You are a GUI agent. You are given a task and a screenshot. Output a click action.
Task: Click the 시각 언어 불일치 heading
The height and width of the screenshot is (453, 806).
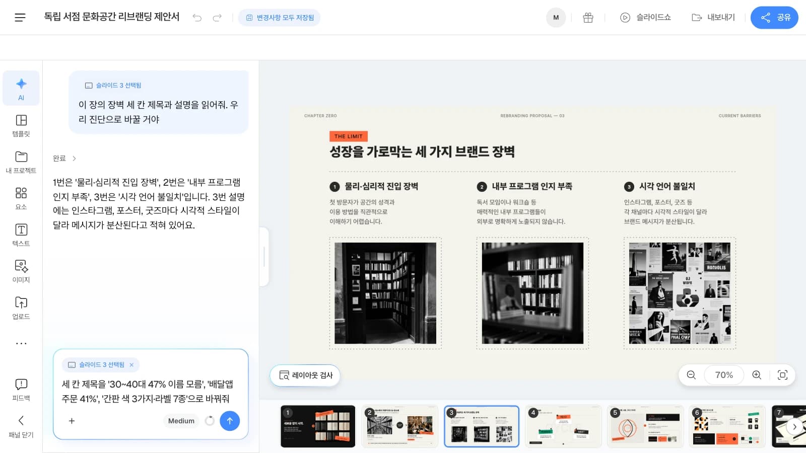click(x=667, y=186)
